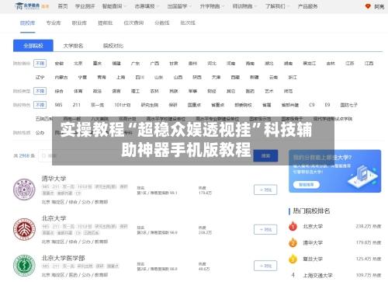
Task: Switch to the 批次线 tab
Action: click(x=188, y=23)
